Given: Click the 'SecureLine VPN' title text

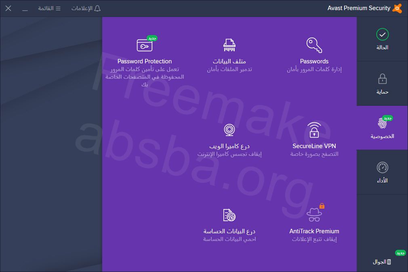Looking at the screenshot, I should point(314,146).
